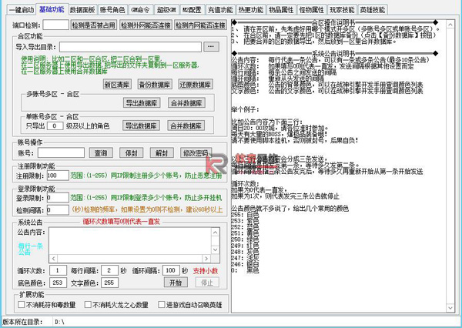Start announcements with 开始 button
The height and width of the screenshot is (328, 462).
[x=176, y=283]
